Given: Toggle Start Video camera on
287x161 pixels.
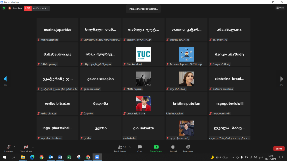Looking at the screenshot, I should pyautogui.click(x=26, y=148).
